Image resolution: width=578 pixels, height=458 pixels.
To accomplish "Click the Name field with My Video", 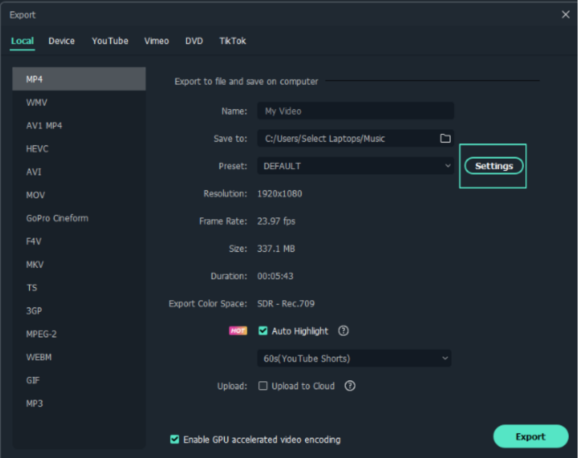I will (x=355, y=111).
